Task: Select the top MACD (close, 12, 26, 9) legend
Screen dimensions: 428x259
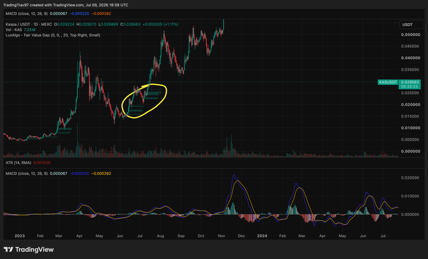Action: pos(26,13)
